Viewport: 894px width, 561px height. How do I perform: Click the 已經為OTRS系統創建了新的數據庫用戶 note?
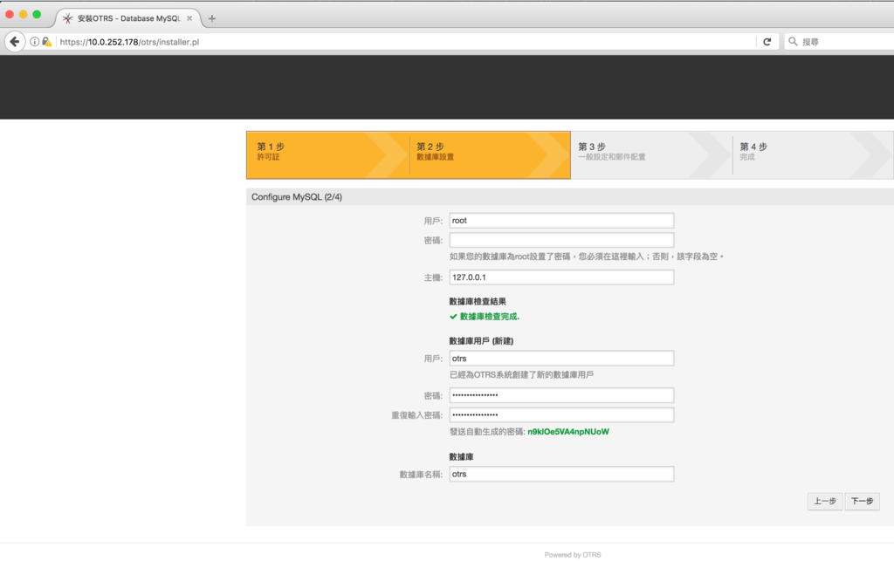click(522, 375)
